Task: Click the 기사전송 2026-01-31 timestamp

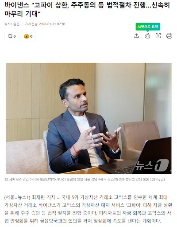Action: pos(45,24)
